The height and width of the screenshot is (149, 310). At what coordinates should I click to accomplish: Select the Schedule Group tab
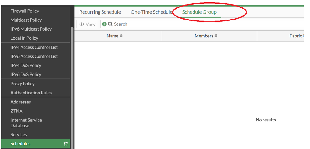pyautogui.click(x=199, y=12)
